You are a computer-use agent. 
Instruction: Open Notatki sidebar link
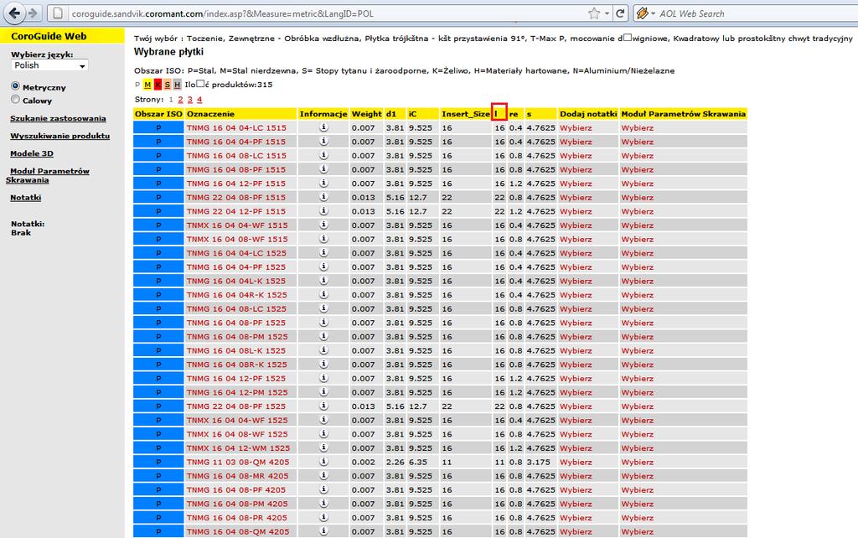tap(26, 198)
